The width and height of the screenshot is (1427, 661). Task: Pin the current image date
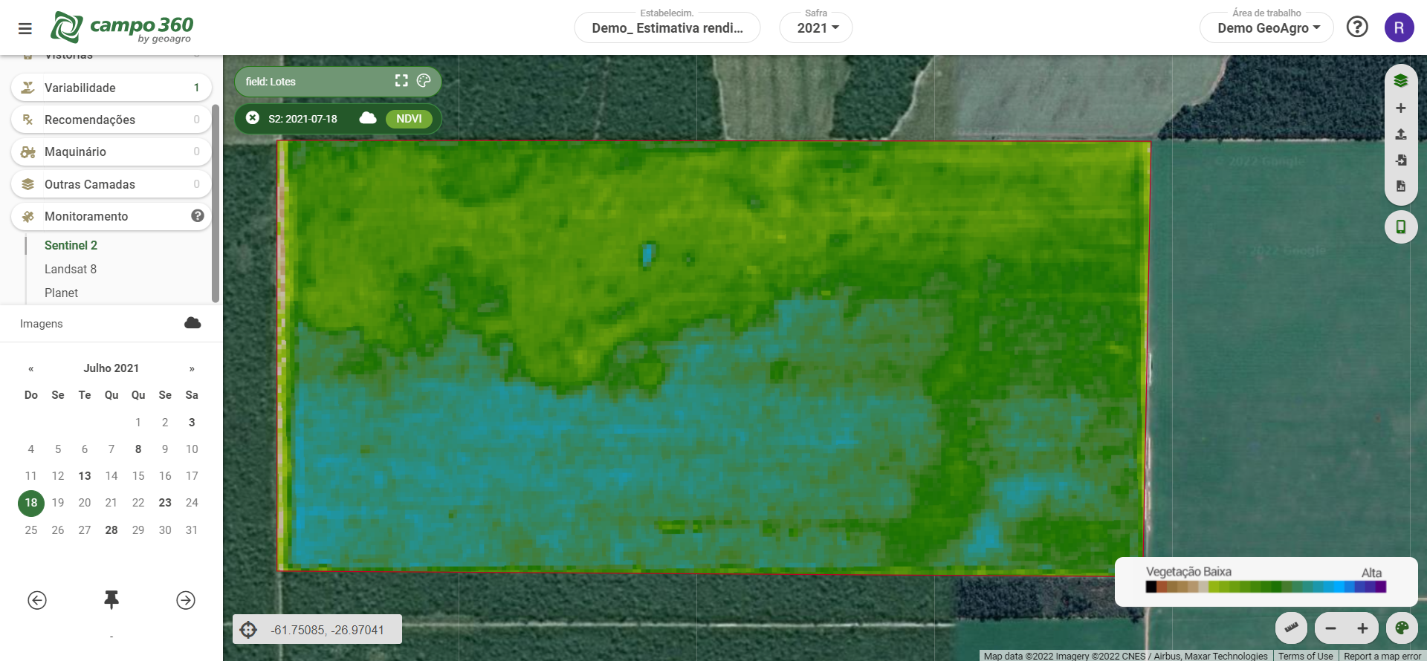click(111, 599)
